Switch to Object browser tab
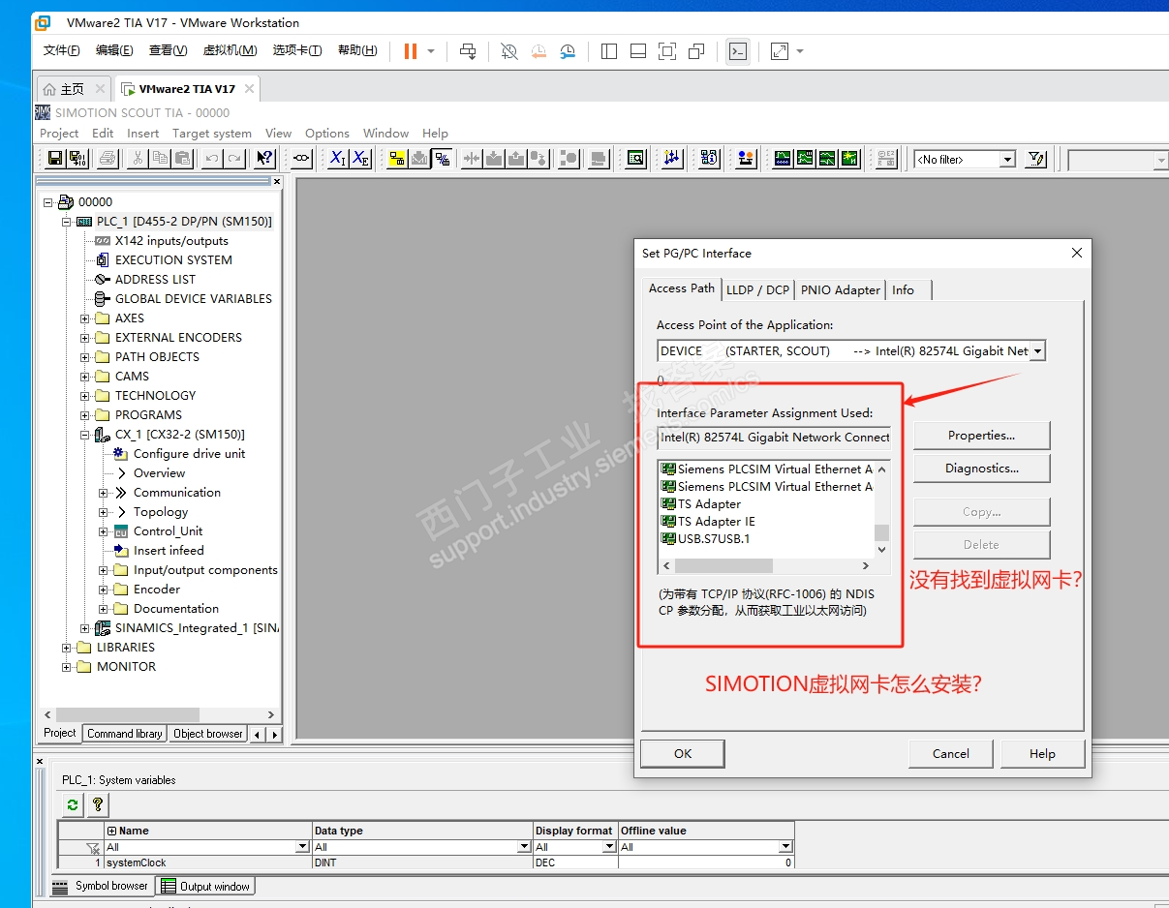Screen dimensions: 1169x908 coord(208,734)
